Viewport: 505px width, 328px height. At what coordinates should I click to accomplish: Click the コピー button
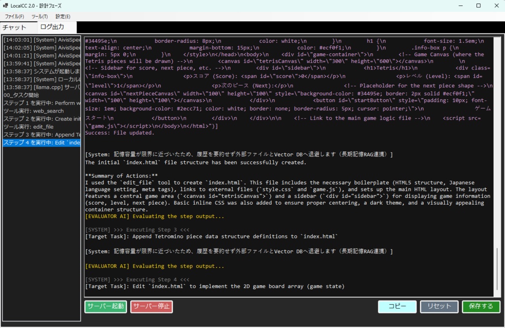pos(397,306)
